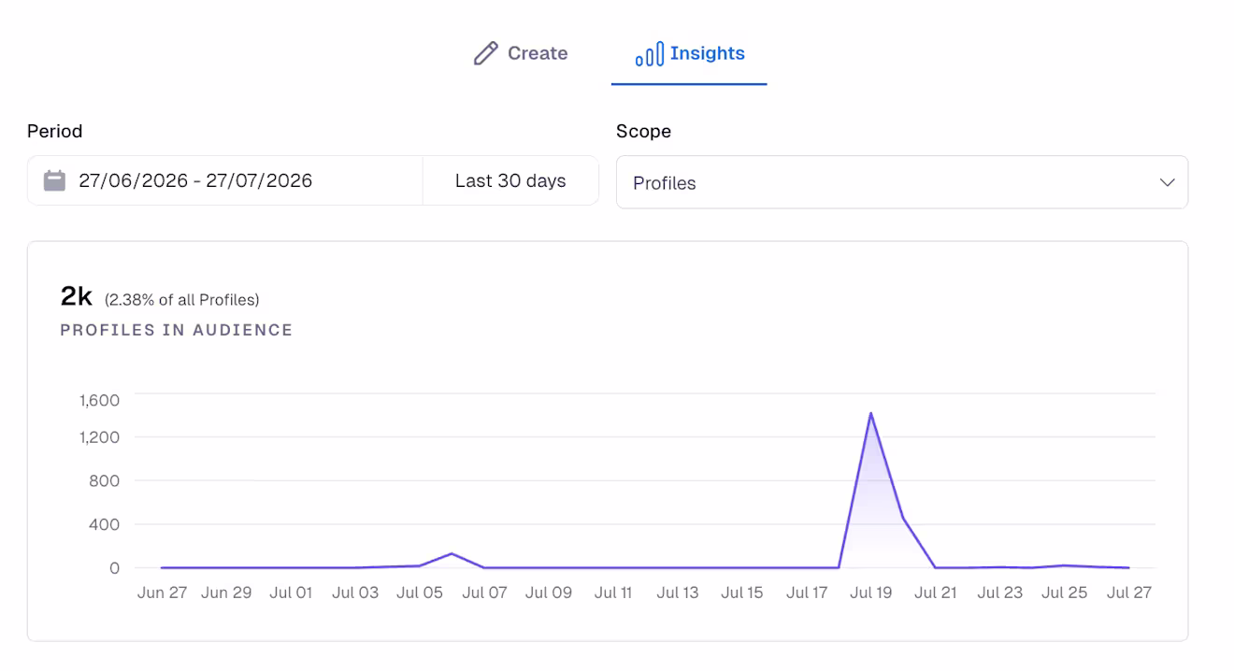
Task: Click the calendar icon in Period field
Action: (55, 180)
